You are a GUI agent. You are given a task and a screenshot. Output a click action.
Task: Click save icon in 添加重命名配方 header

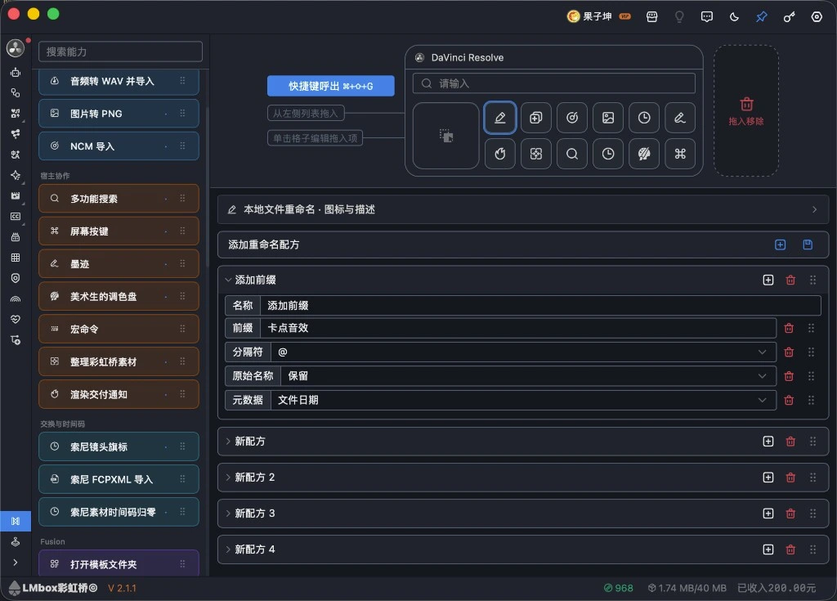pyautogui.click(x=808, y=244)
